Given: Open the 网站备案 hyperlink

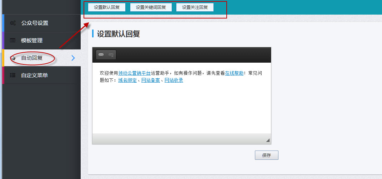Looking at the screenshot, I should pos(151,80).
